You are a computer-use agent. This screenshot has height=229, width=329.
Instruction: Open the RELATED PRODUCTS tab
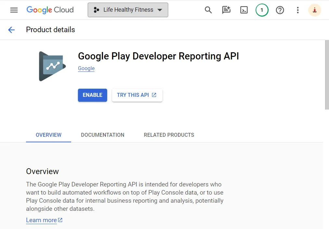pyautogui.click(x=169, y=135)
